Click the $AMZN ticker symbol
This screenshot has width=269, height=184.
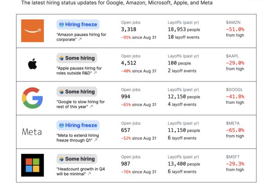(x=234, y=21)
